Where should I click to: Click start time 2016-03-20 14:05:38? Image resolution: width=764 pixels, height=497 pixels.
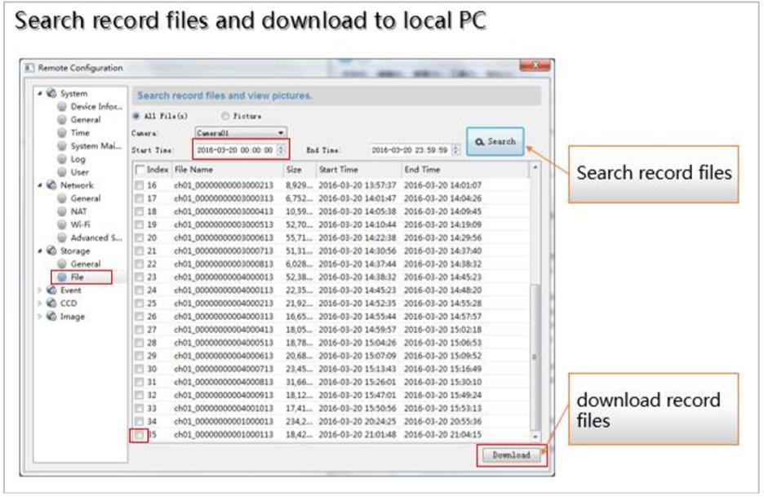point(358,211)
